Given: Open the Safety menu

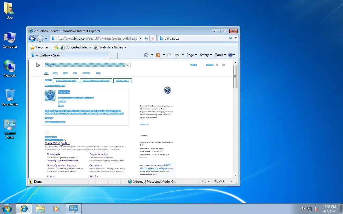Looking at the screenshot, I should [206, 55].
